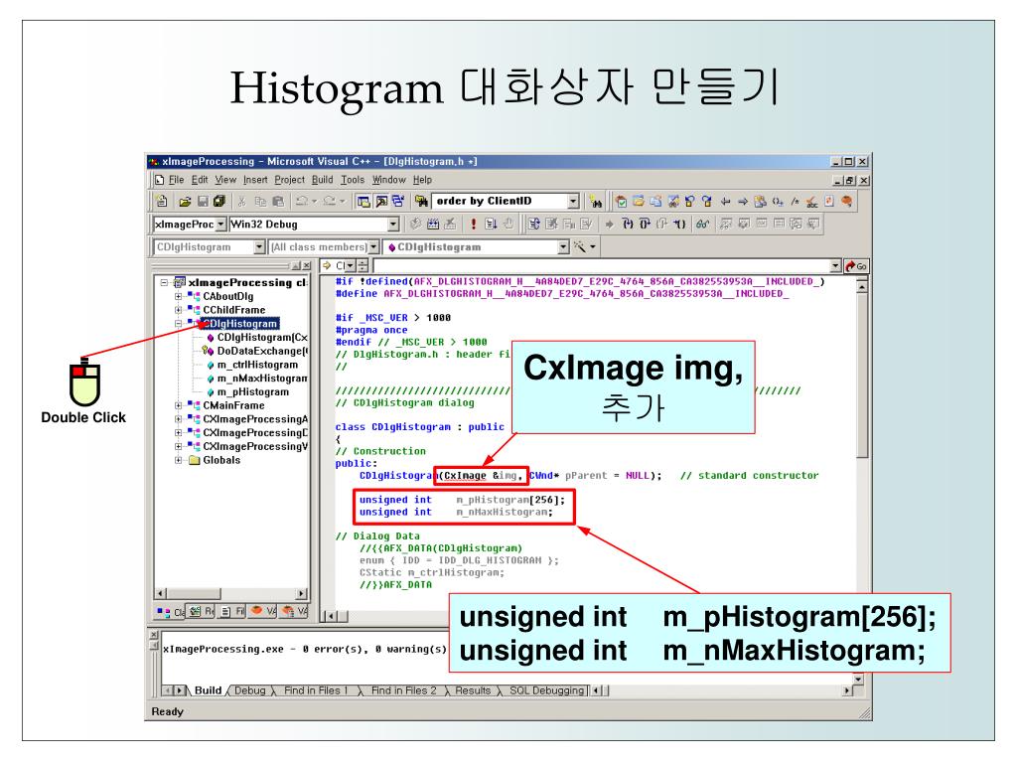Collapse the xImageProcessing classes root node

click(165, 283)
